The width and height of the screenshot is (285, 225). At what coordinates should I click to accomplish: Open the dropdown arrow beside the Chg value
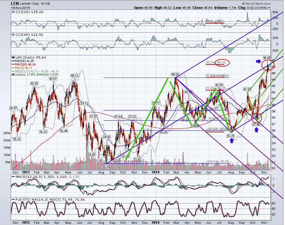269,8
